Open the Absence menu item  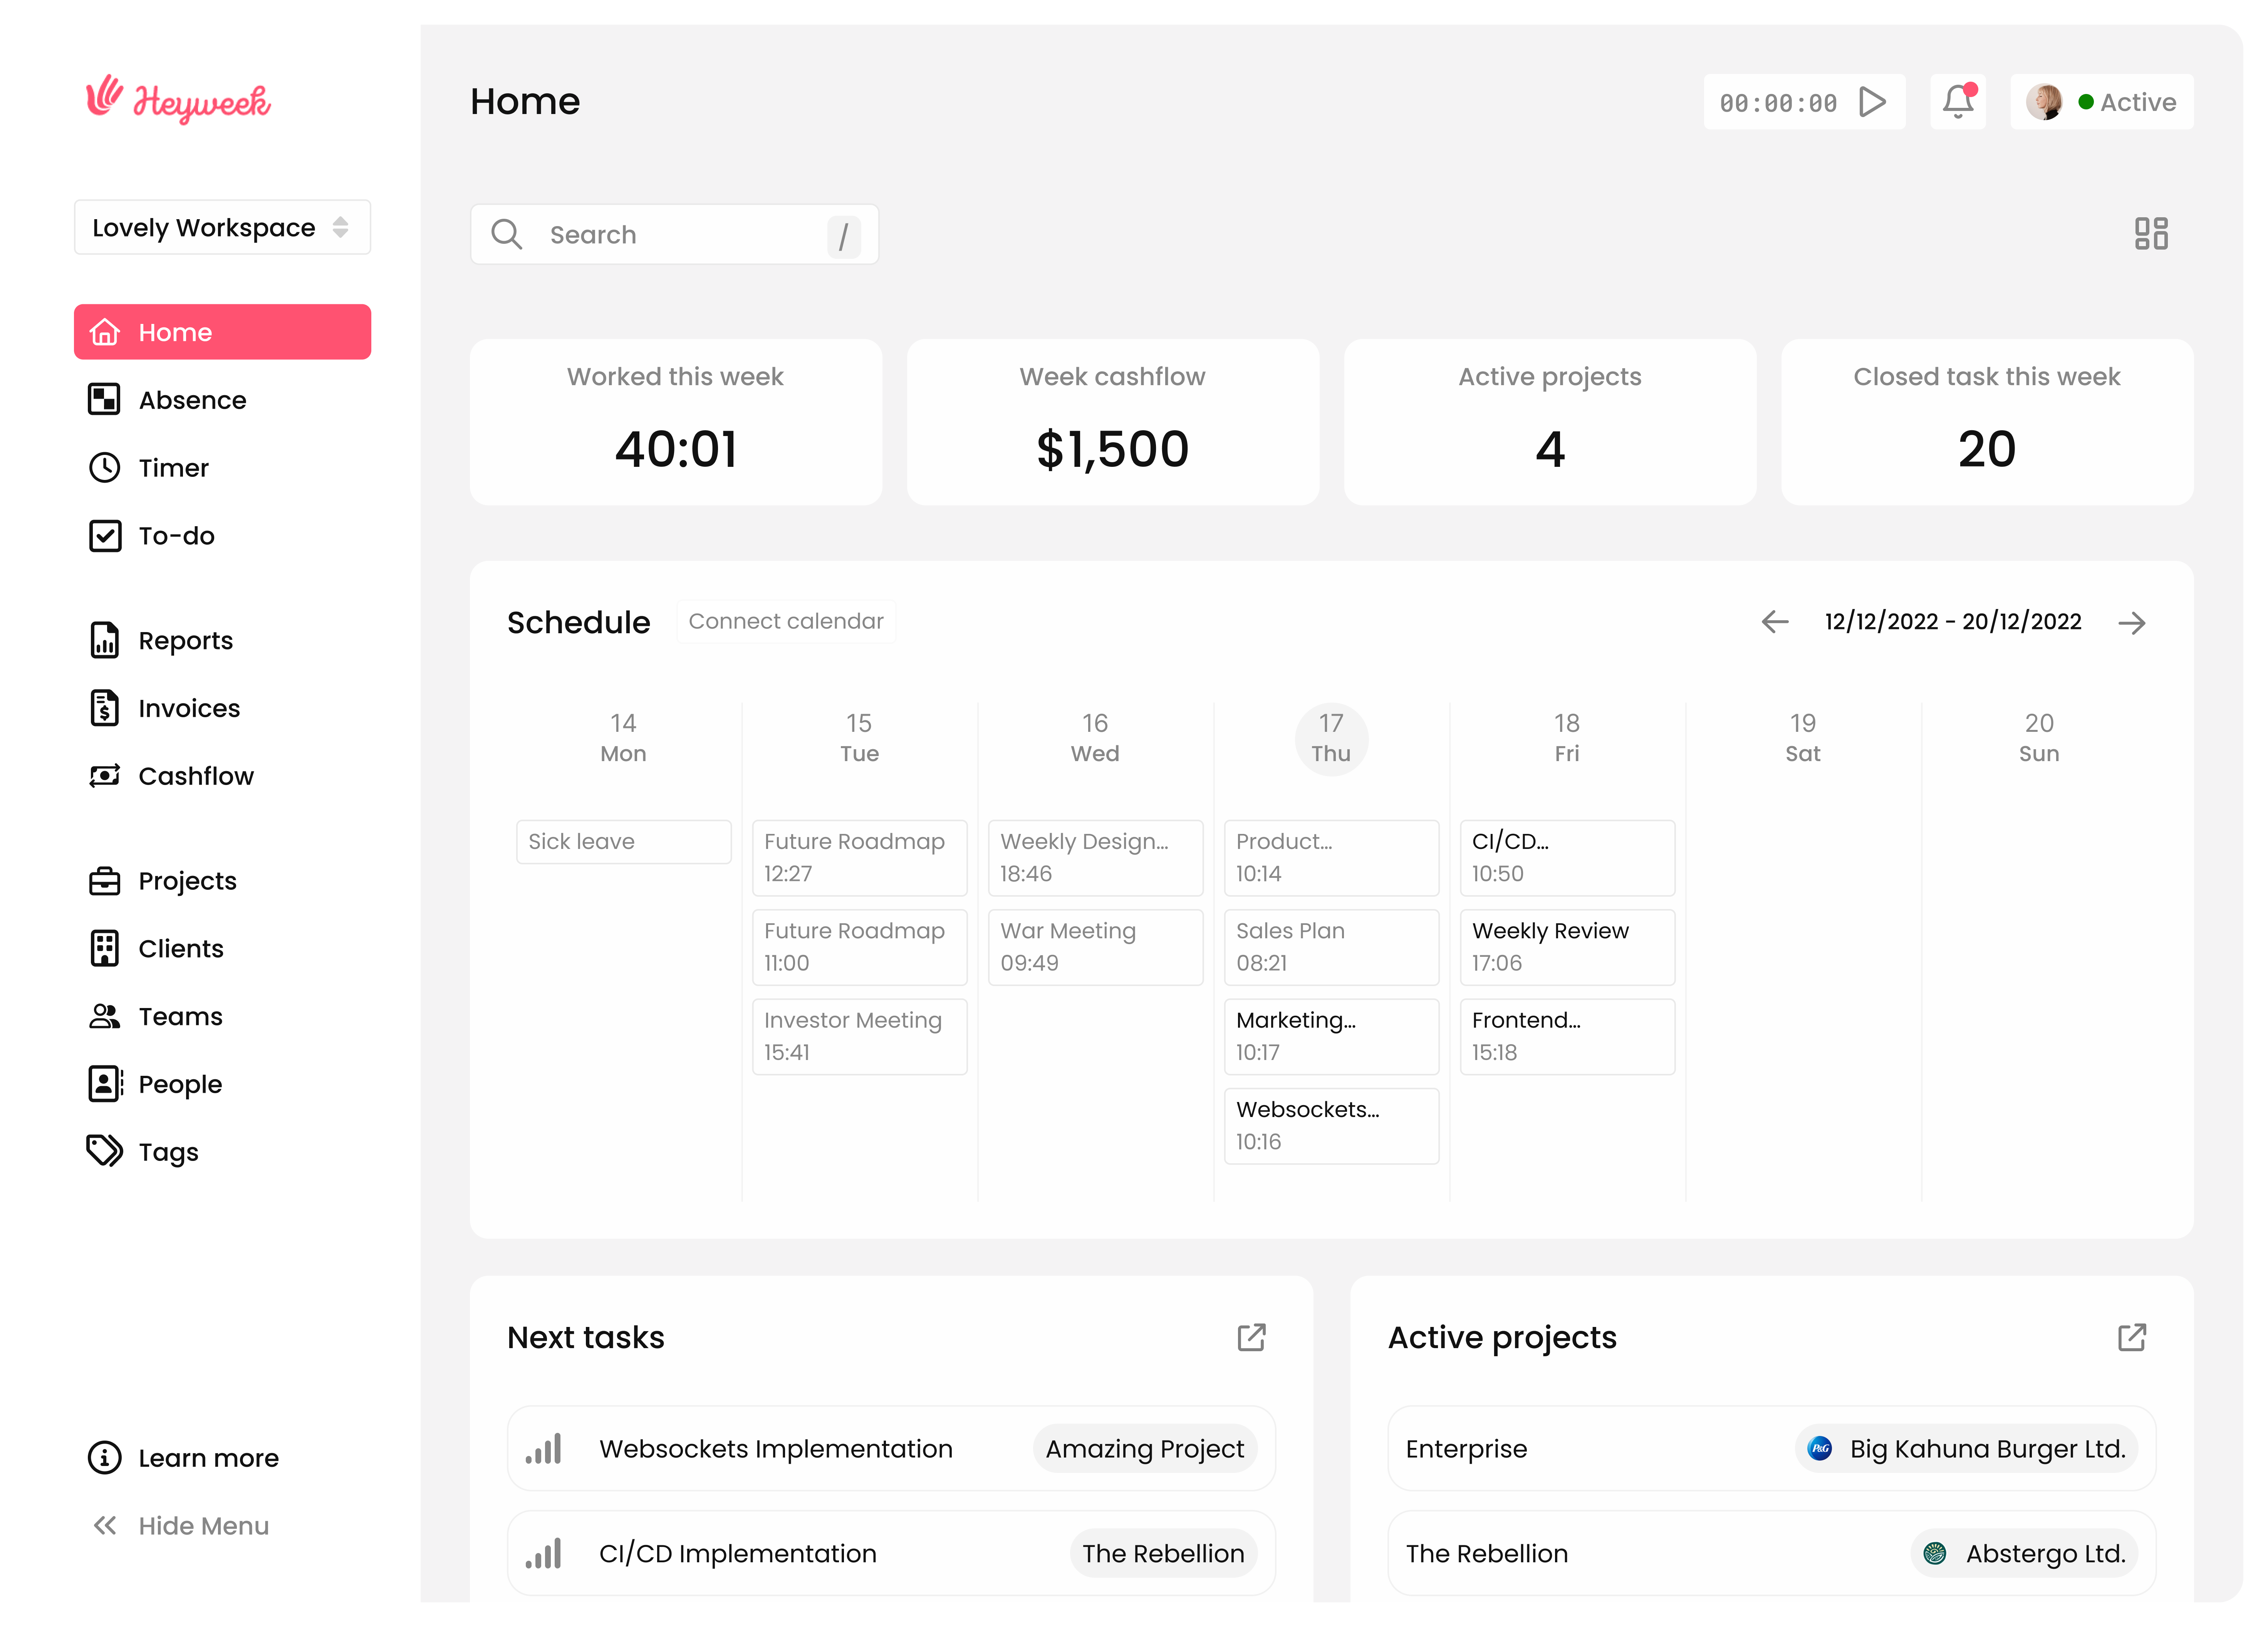point(192,400)
